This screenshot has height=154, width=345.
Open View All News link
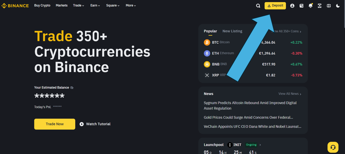pyautogui.click(x=290, y=94)
